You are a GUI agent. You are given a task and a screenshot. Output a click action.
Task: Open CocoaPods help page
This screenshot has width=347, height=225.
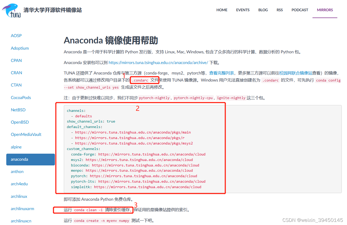click(21, 97)
